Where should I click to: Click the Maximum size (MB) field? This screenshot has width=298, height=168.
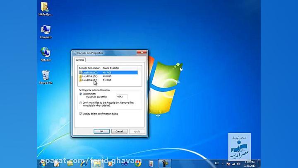[122, 97]
